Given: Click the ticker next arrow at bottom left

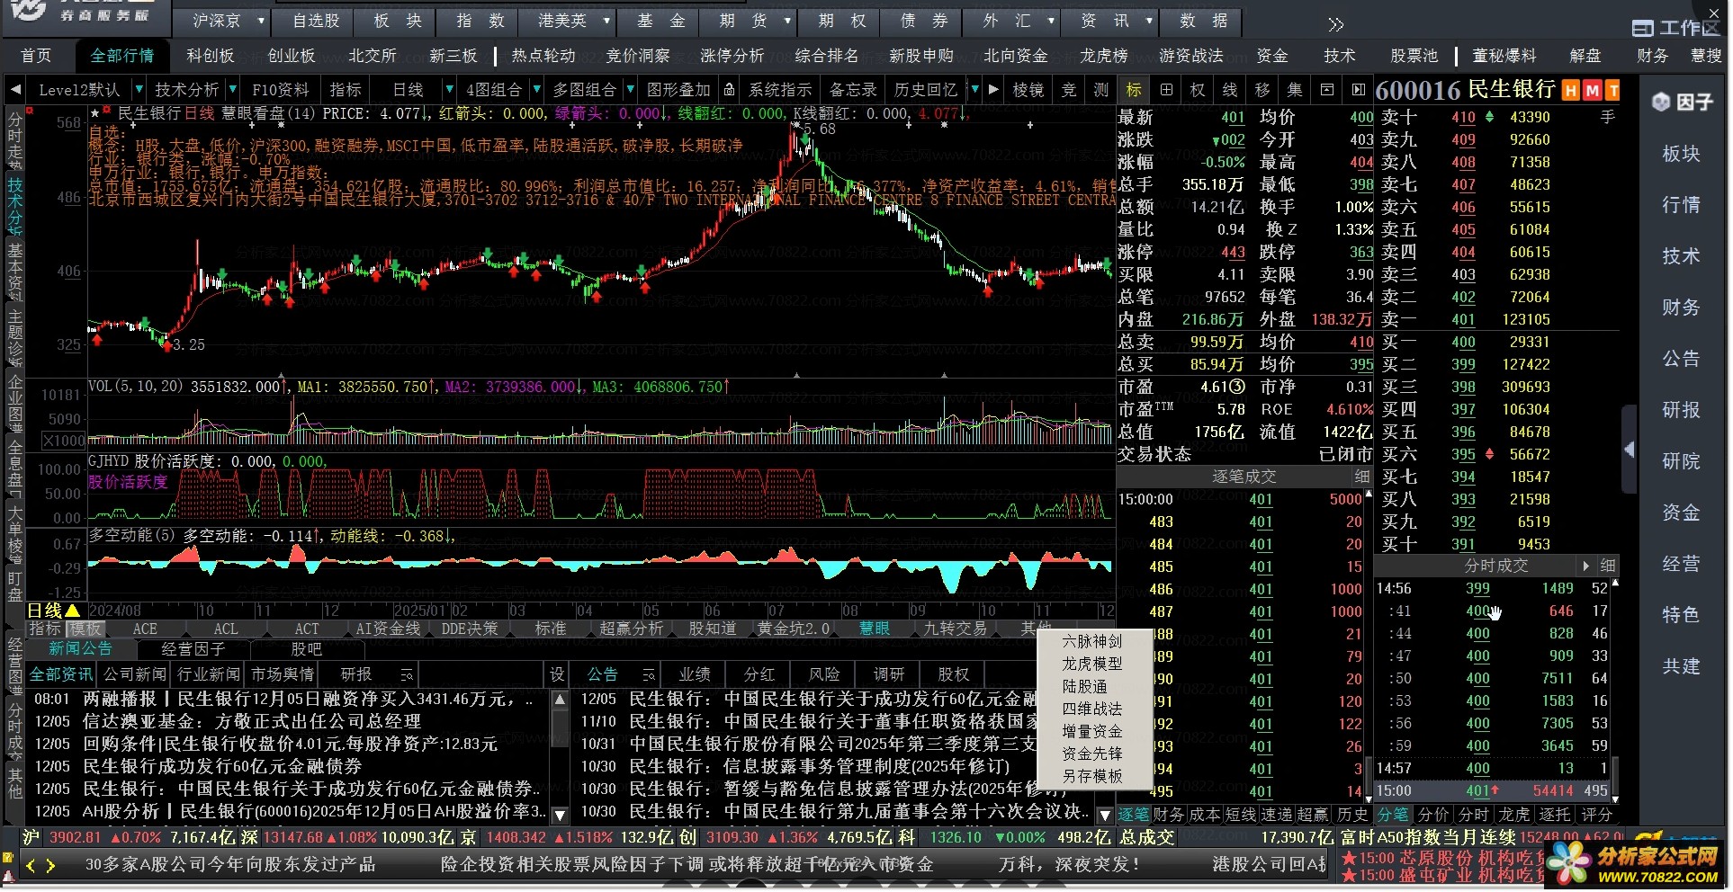Looking at the screenshot, I should (x=50, y=866).
